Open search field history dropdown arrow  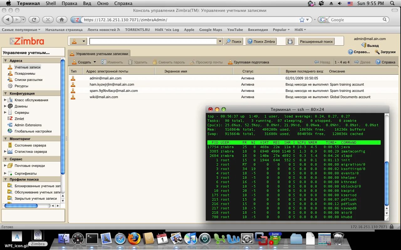click(x=220, y=41)
